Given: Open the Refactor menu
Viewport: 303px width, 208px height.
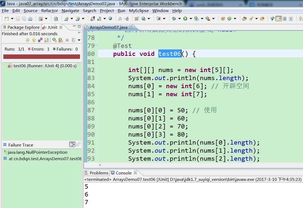Looking at the screenshot, I should (x=50, y=10).
